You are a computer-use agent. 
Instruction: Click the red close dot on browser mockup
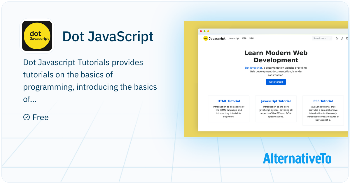[x=201, y=31]
